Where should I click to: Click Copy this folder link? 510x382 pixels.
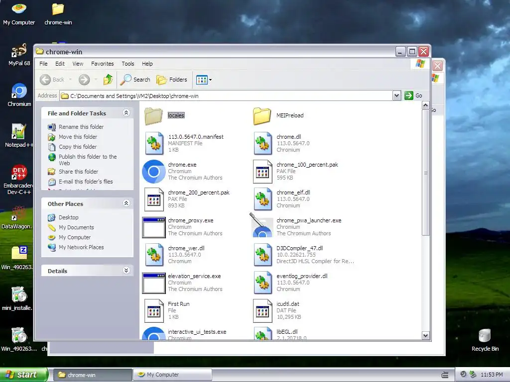coord(78,147)
